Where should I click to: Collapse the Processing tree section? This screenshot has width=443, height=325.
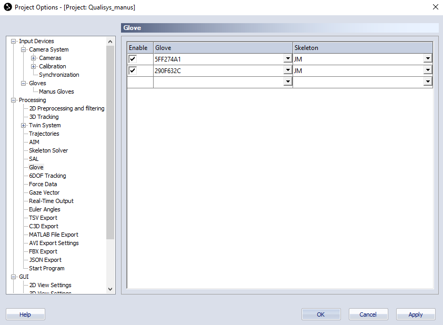click(x=14, y=100)
